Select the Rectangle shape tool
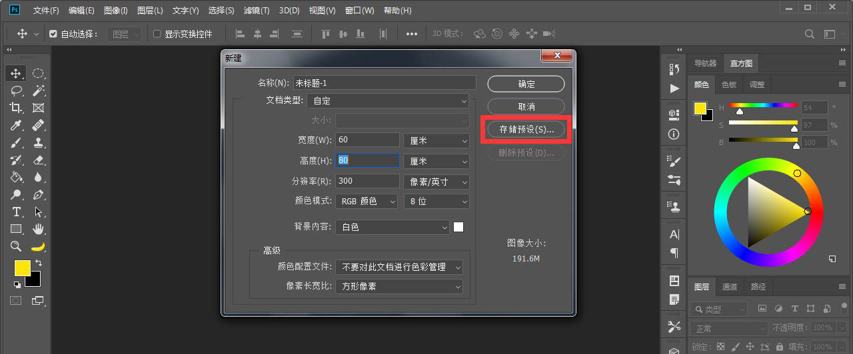Image resolution: width=853 pixels, height=354 pixels. pos(16,229)
